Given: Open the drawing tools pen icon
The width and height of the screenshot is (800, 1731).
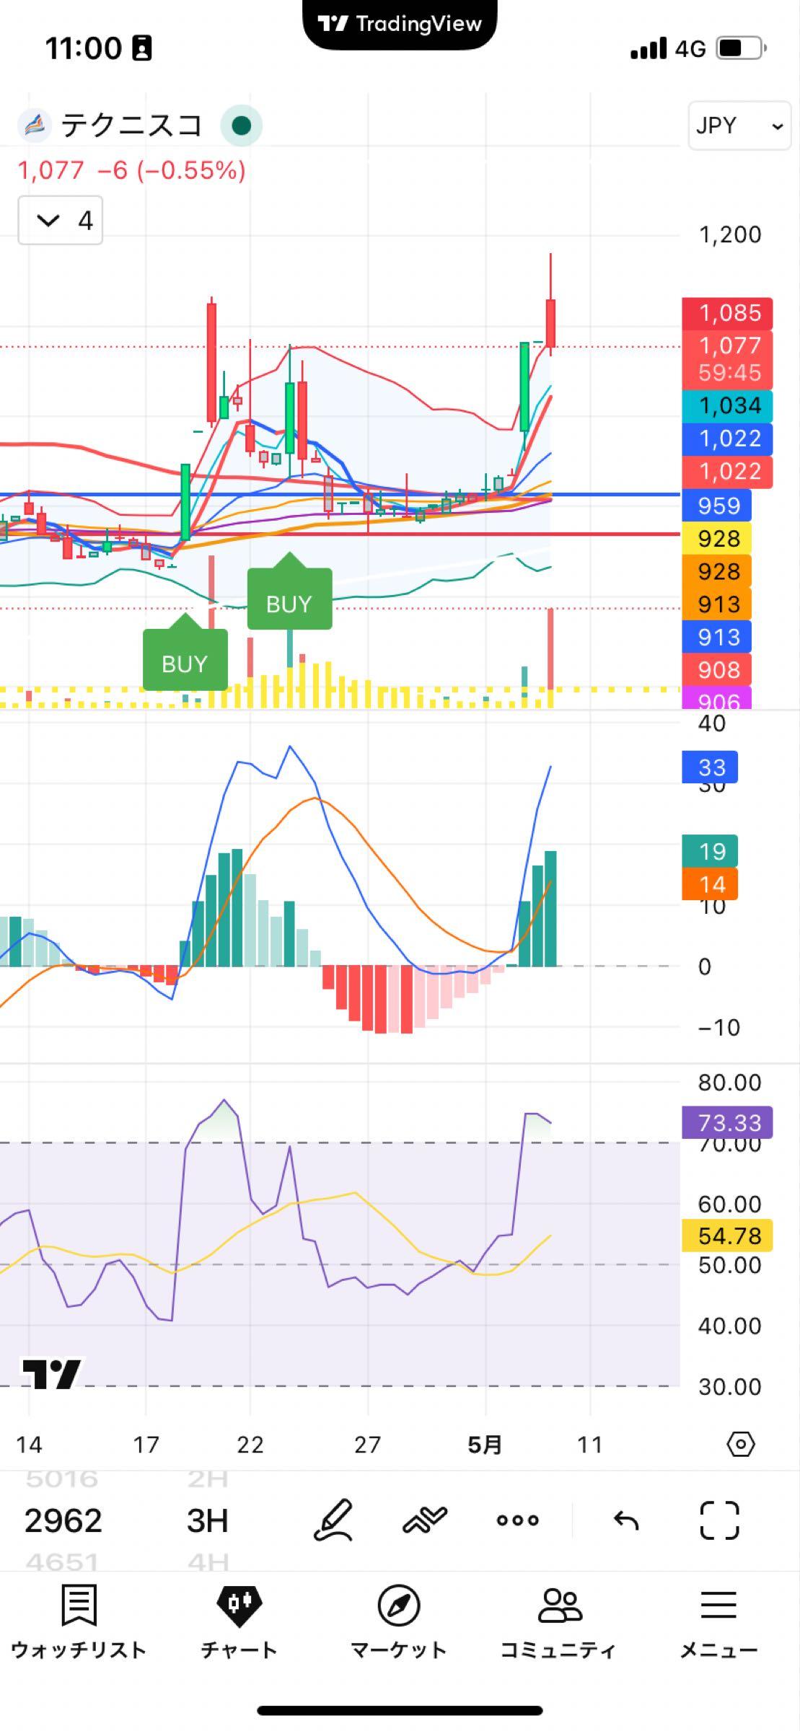Looking at the screenshot, I should [333, 1520].
